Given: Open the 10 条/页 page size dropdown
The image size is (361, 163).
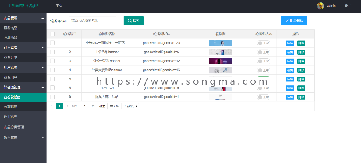Looking at the screenshot, I should click(130, 106).
